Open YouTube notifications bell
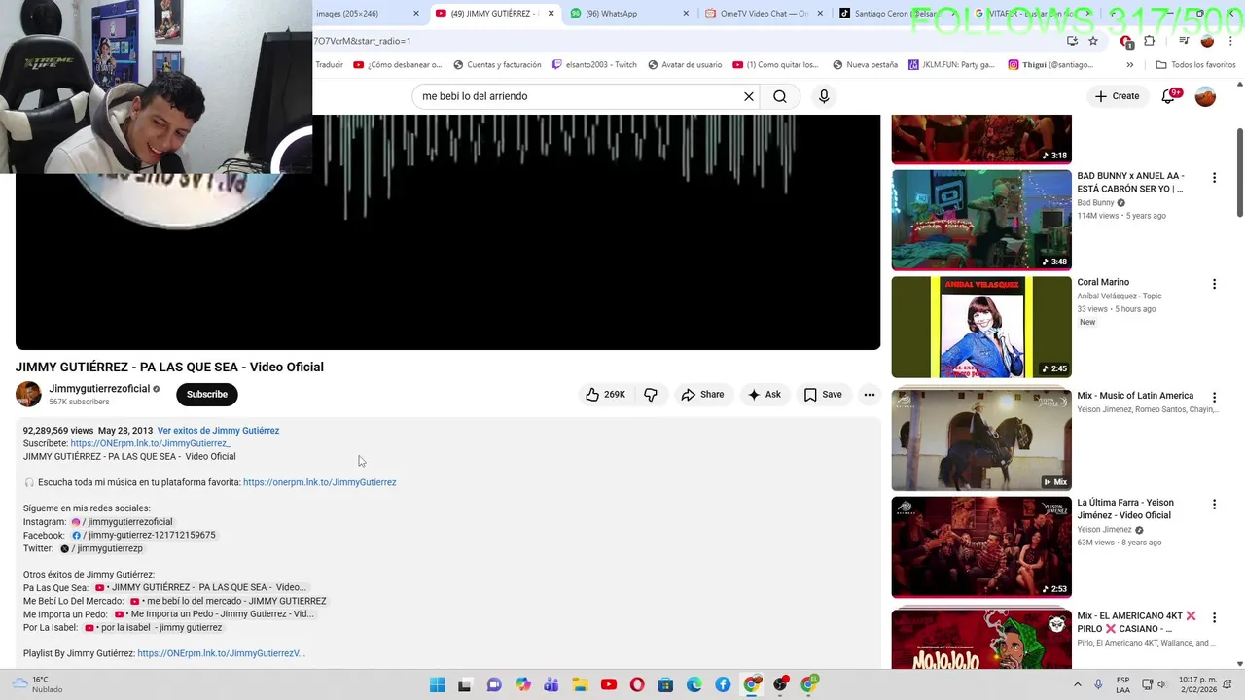1245x700 pixels. [1169, 96]
